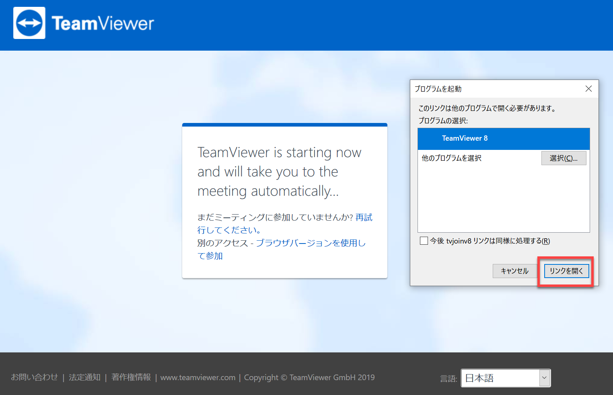Click the 言語: label in the footer
The image size is (613, 395).
point(448,379)
